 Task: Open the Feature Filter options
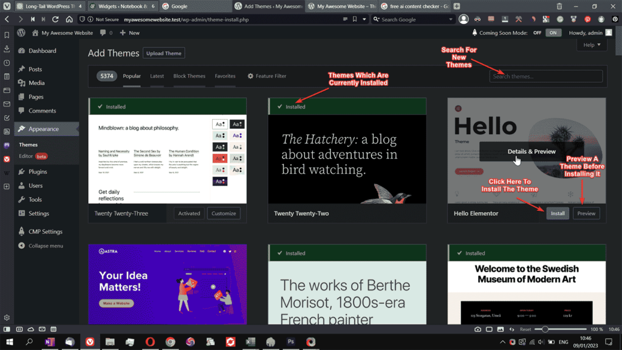[267, 76]
